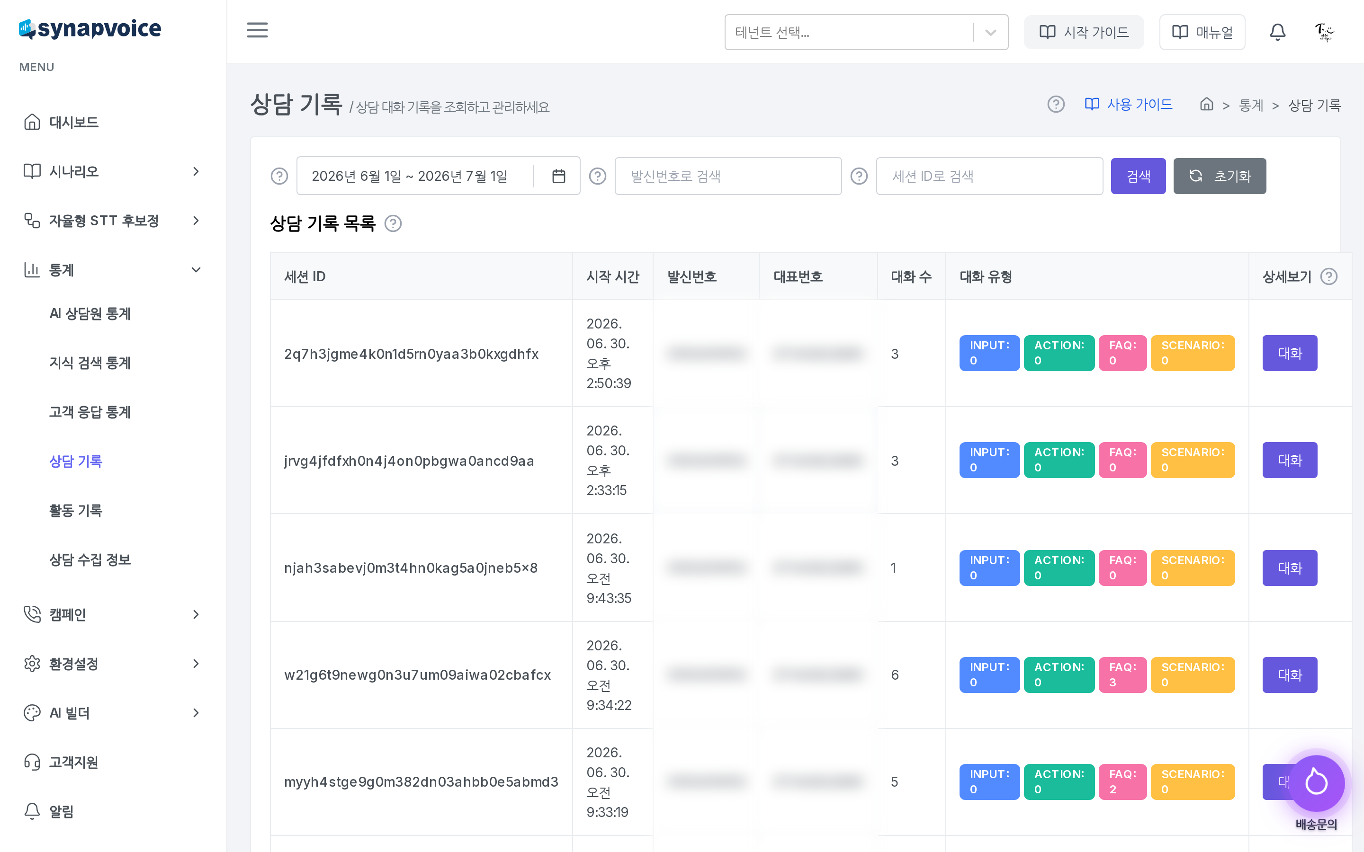Open 지식 검색 통계 menu item

(x=90, y=363)
